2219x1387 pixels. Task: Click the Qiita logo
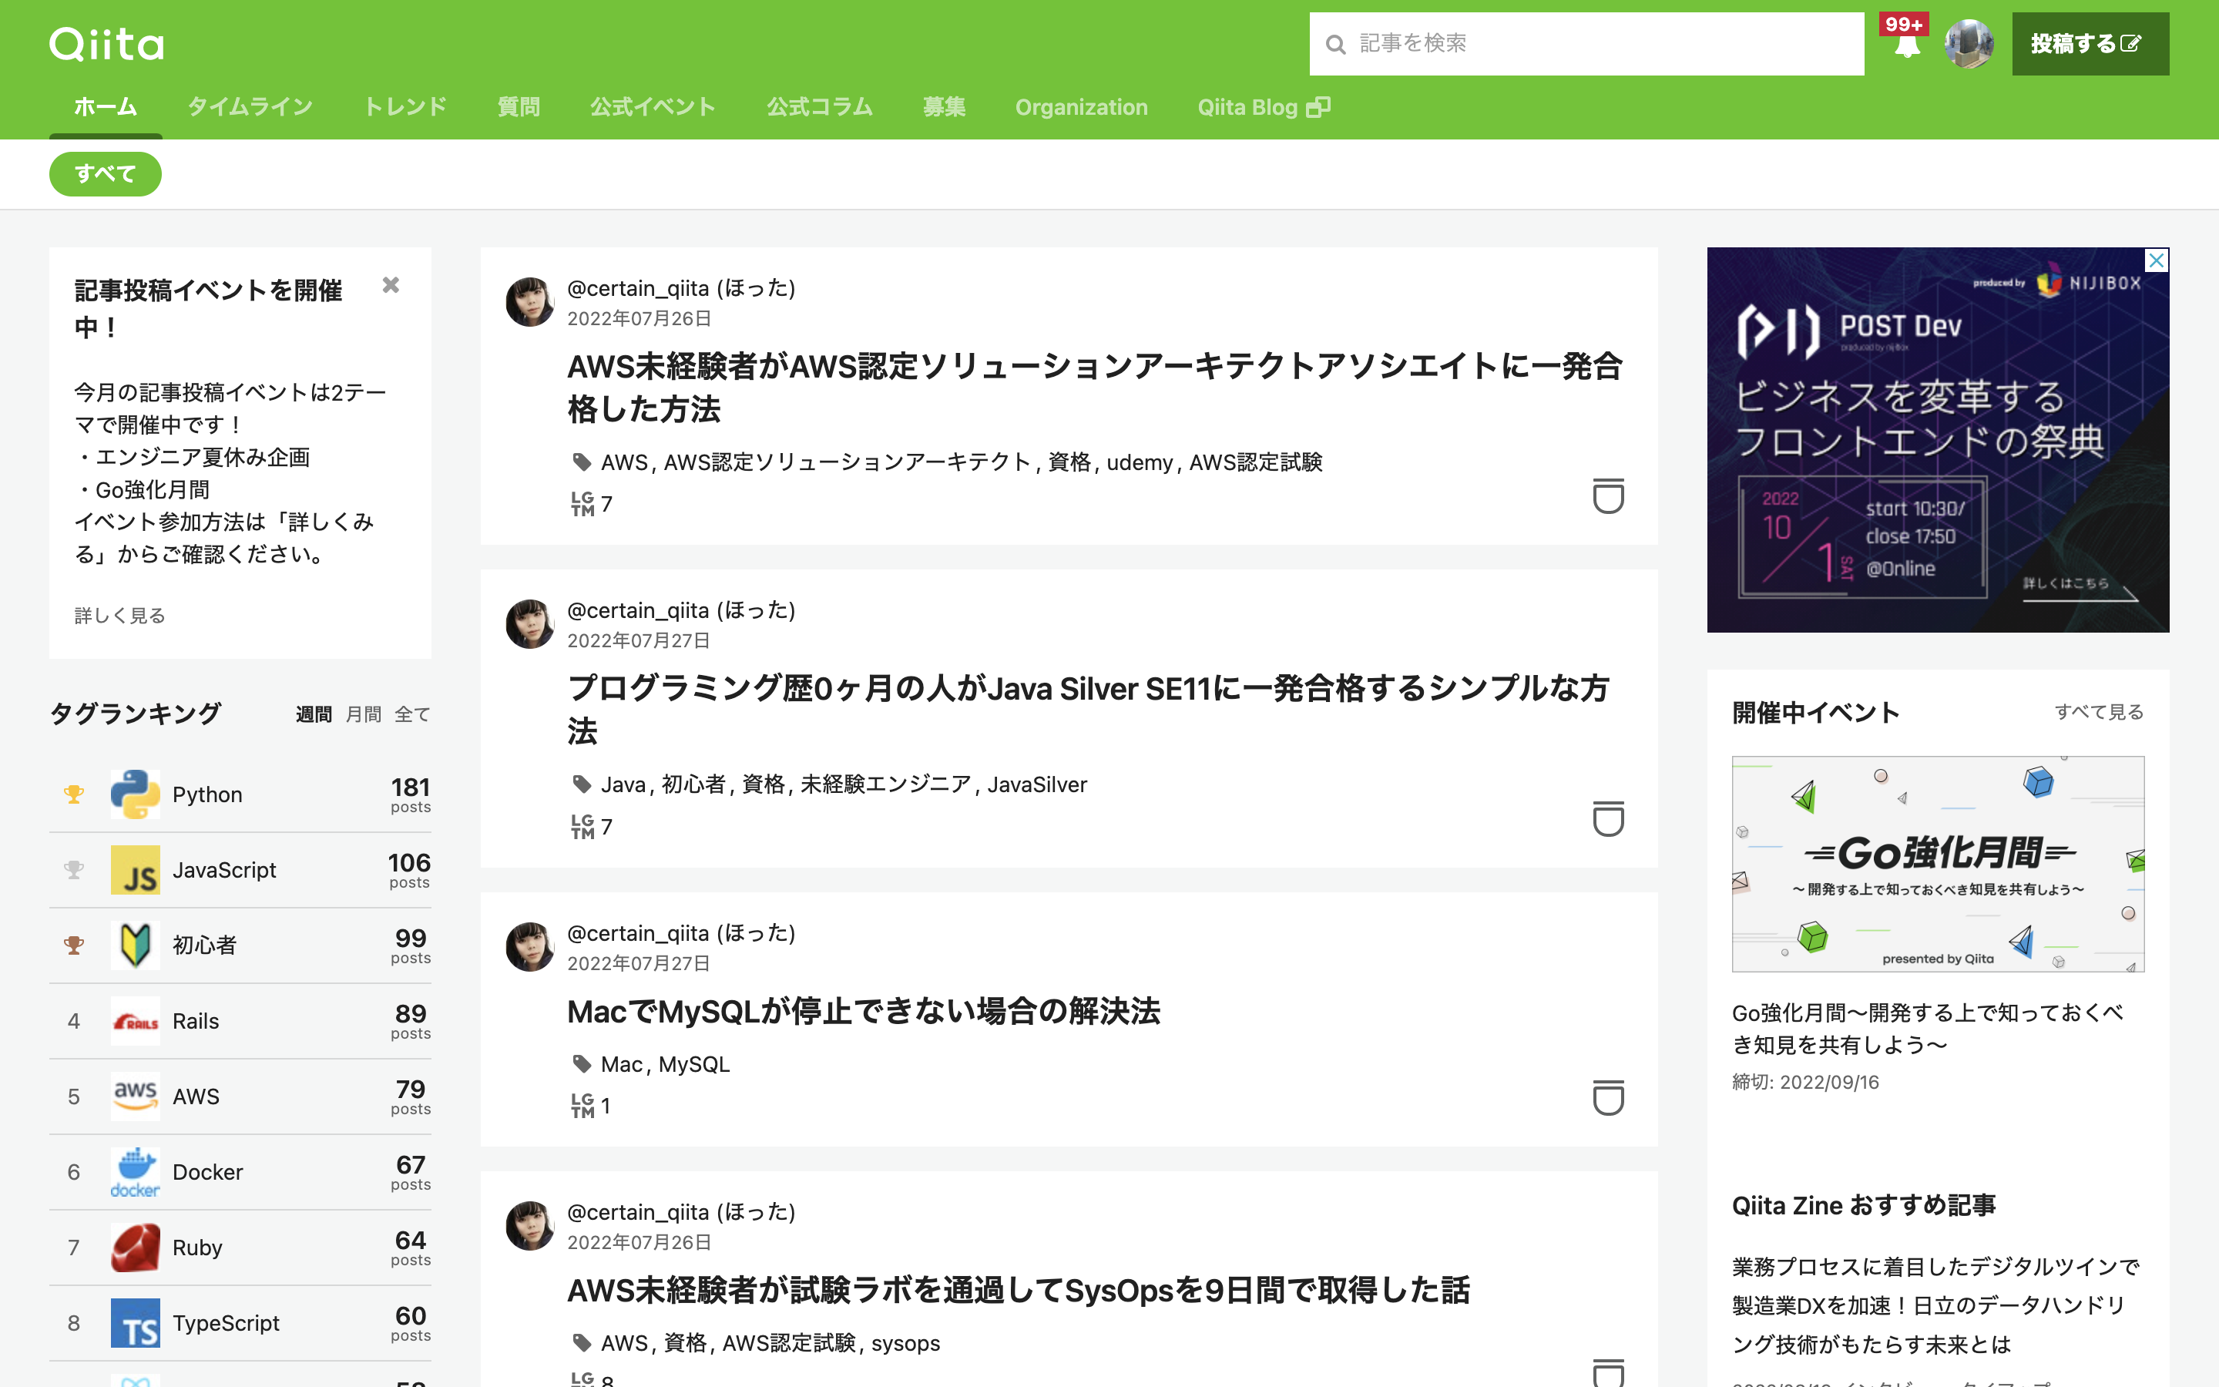coord(106,44)
